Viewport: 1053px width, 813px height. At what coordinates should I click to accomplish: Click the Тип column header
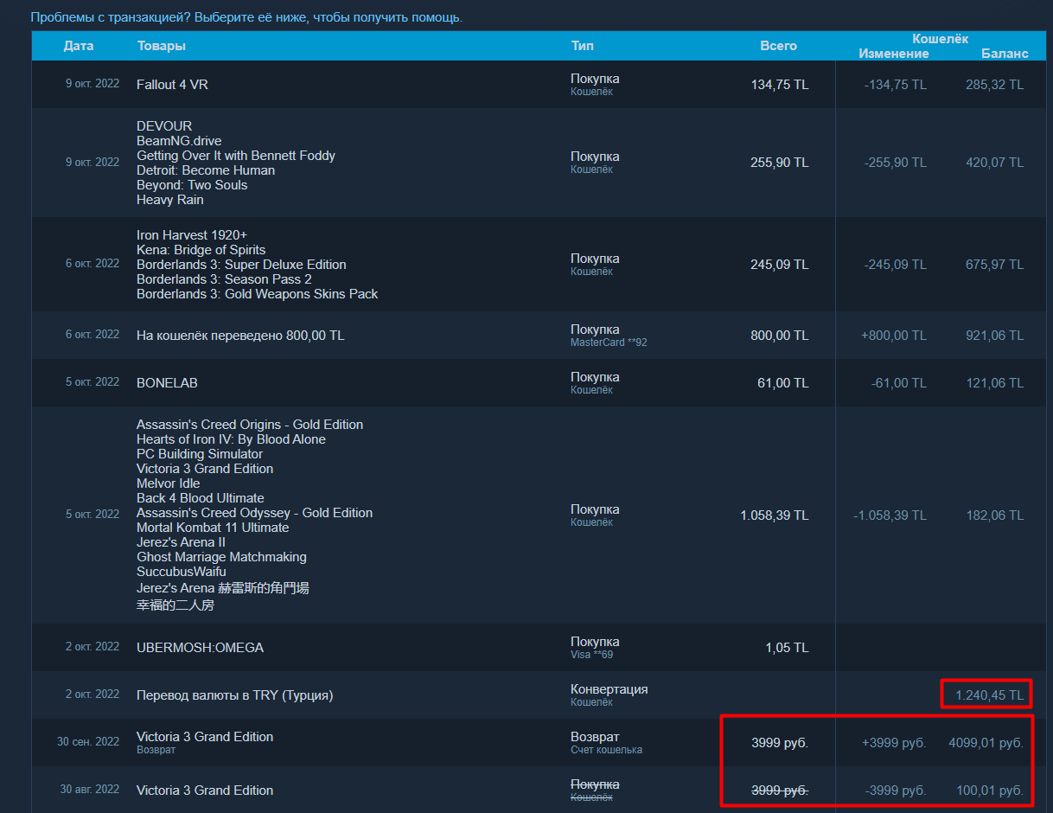coord(583,46)
